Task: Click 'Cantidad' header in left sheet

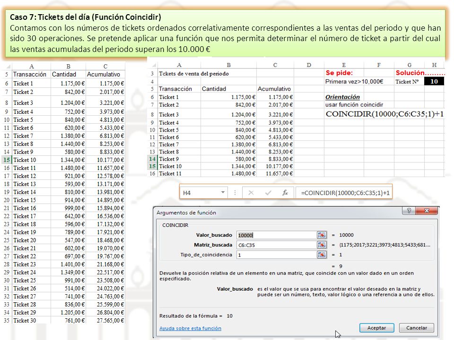Action: [x=68, y=74]
